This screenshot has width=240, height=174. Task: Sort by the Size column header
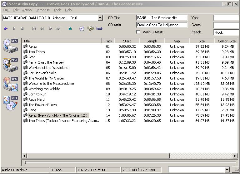[x=202, y=41]
